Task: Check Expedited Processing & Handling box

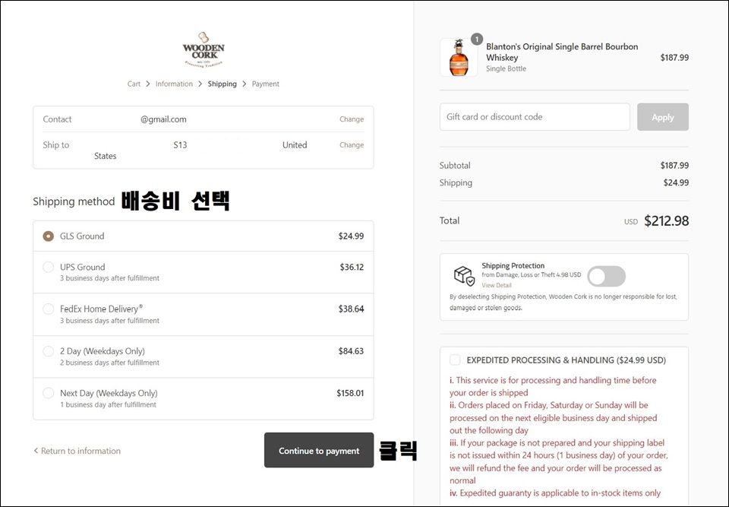Action: tap(455, 360)
